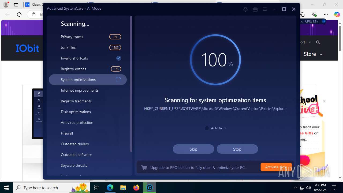Go back in Edge browser
The width and height of the screenshot is (343, 193).
8,14
